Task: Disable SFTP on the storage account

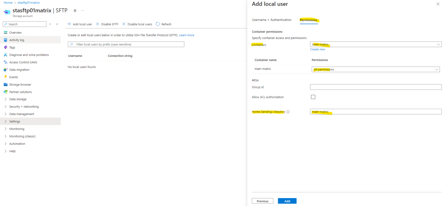Action: (x=107, y=24)
